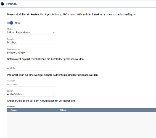The height and width of the screenshot is (138, 156).
Task: Toggle the Aktiv switch off
Action: [10, 23]
